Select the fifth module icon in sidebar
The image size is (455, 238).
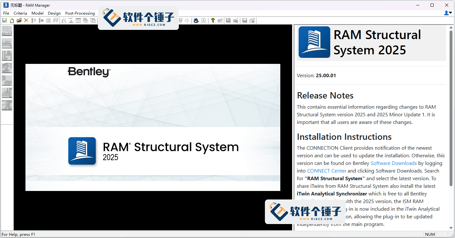click(x=7, y=80)
